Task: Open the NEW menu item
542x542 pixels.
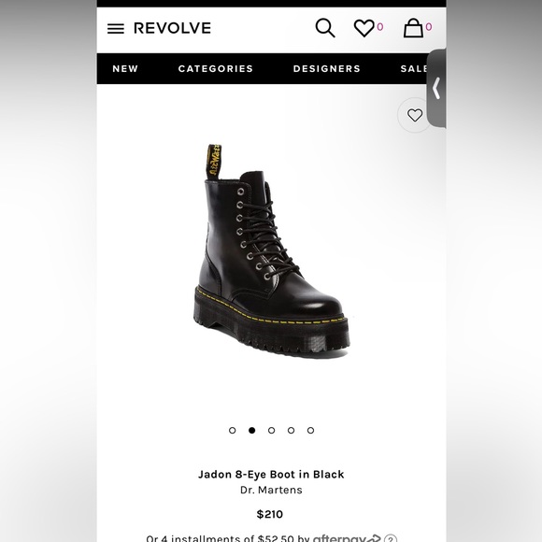Action: [x=125, y=68]
